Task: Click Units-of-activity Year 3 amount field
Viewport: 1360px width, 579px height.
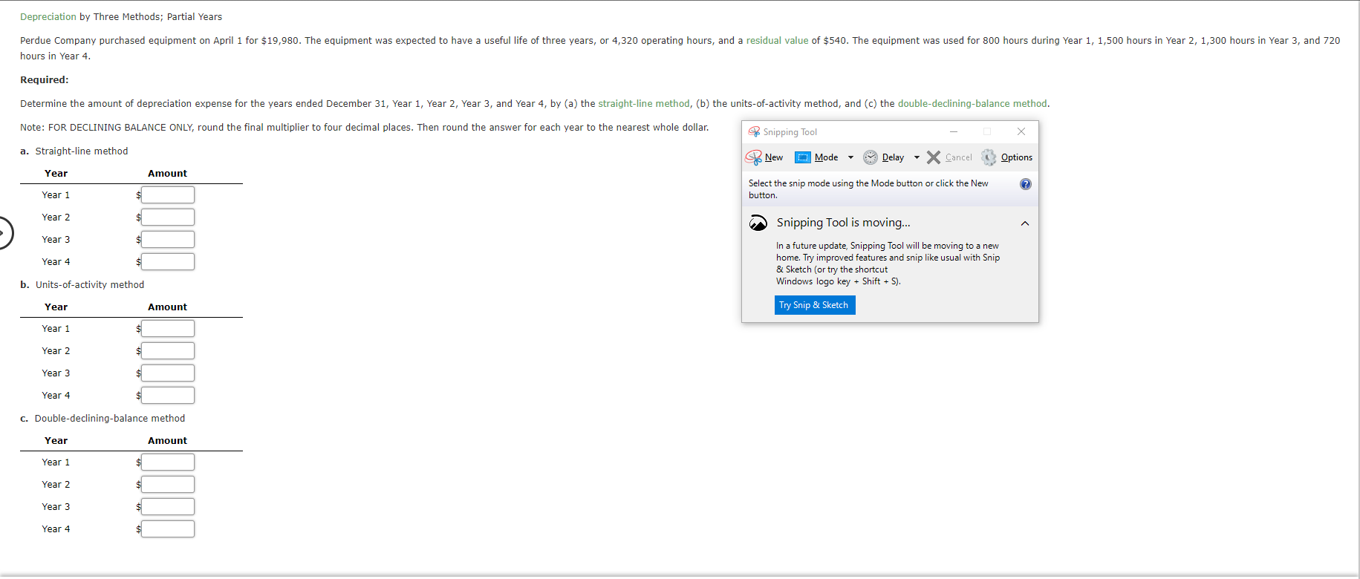Action: click(x=168, y=373)
